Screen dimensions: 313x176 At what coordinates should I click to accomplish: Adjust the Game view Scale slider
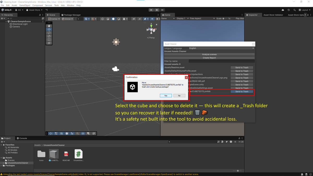225,19
